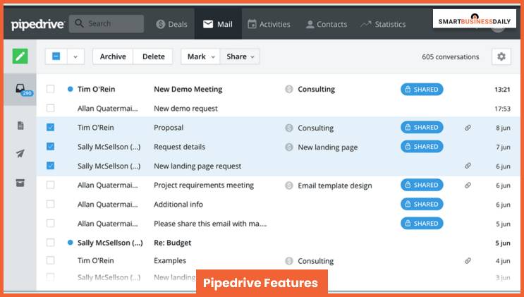This screenshot has height=297, width=524.
Task: Click attachment icon in Project requirements meeting row
Action: click(468, 185)
